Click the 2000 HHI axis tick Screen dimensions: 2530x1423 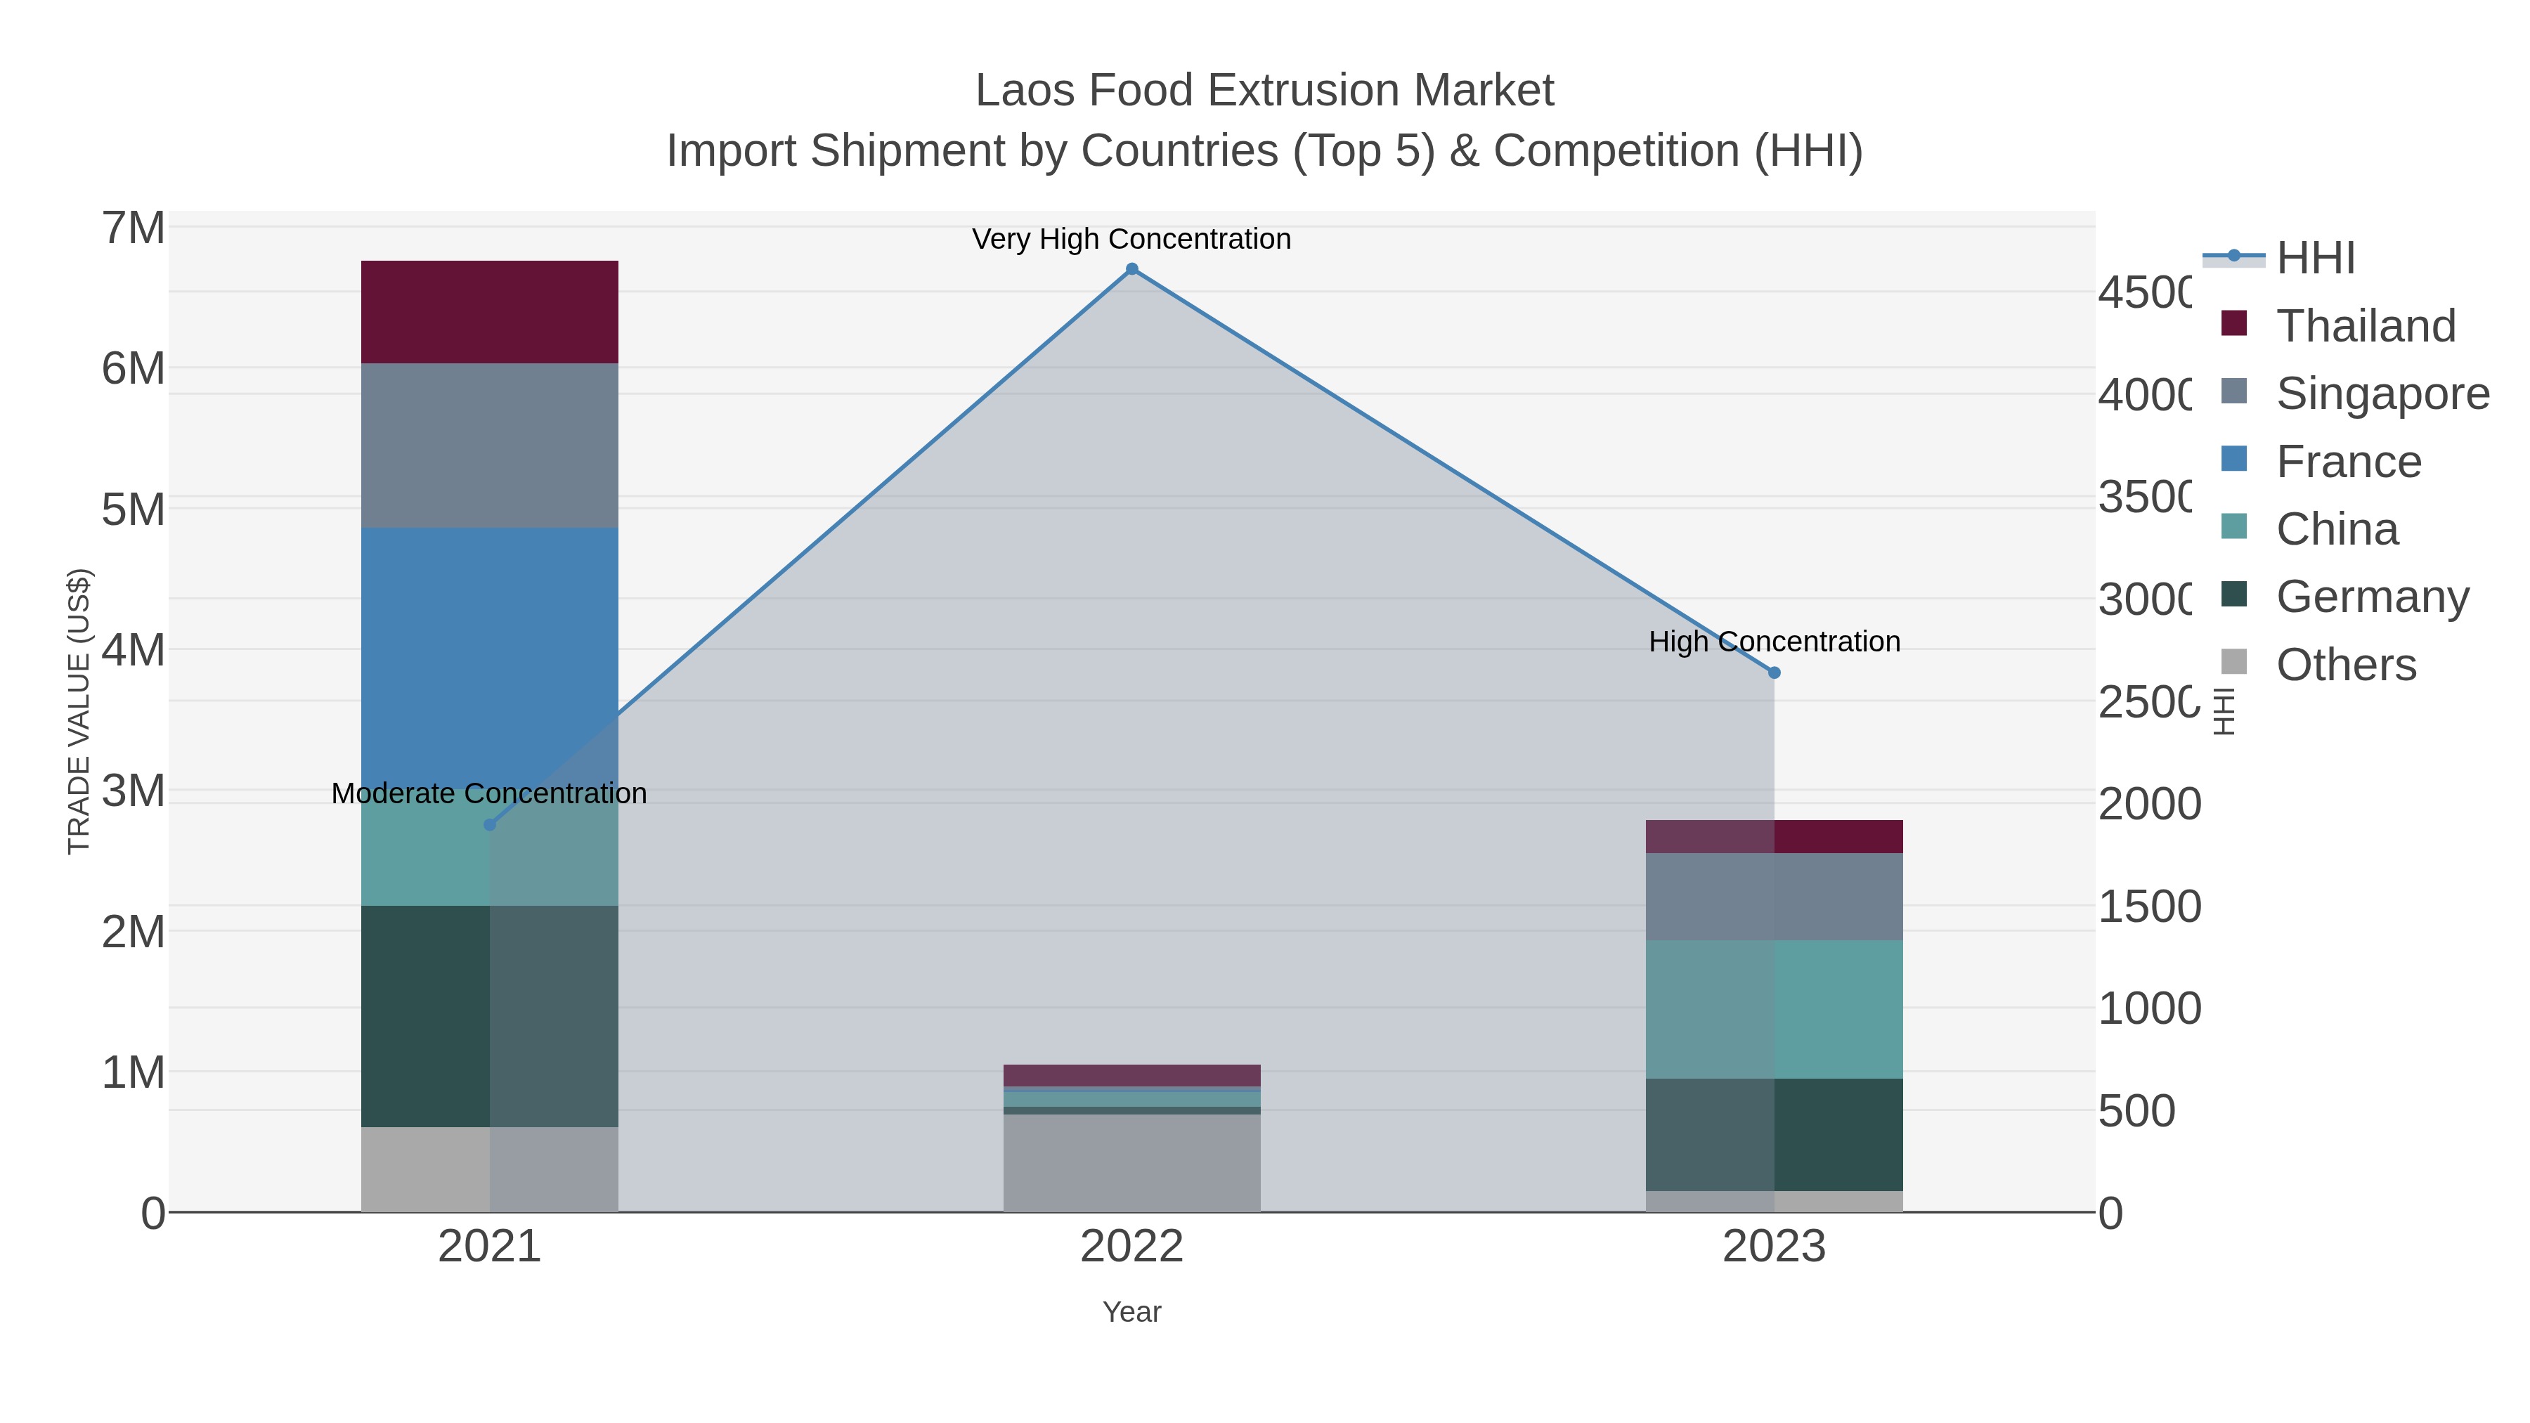(2150, 805)
